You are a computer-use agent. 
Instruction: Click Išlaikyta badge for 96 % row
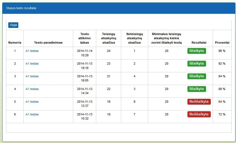click(x=197, y=51)
